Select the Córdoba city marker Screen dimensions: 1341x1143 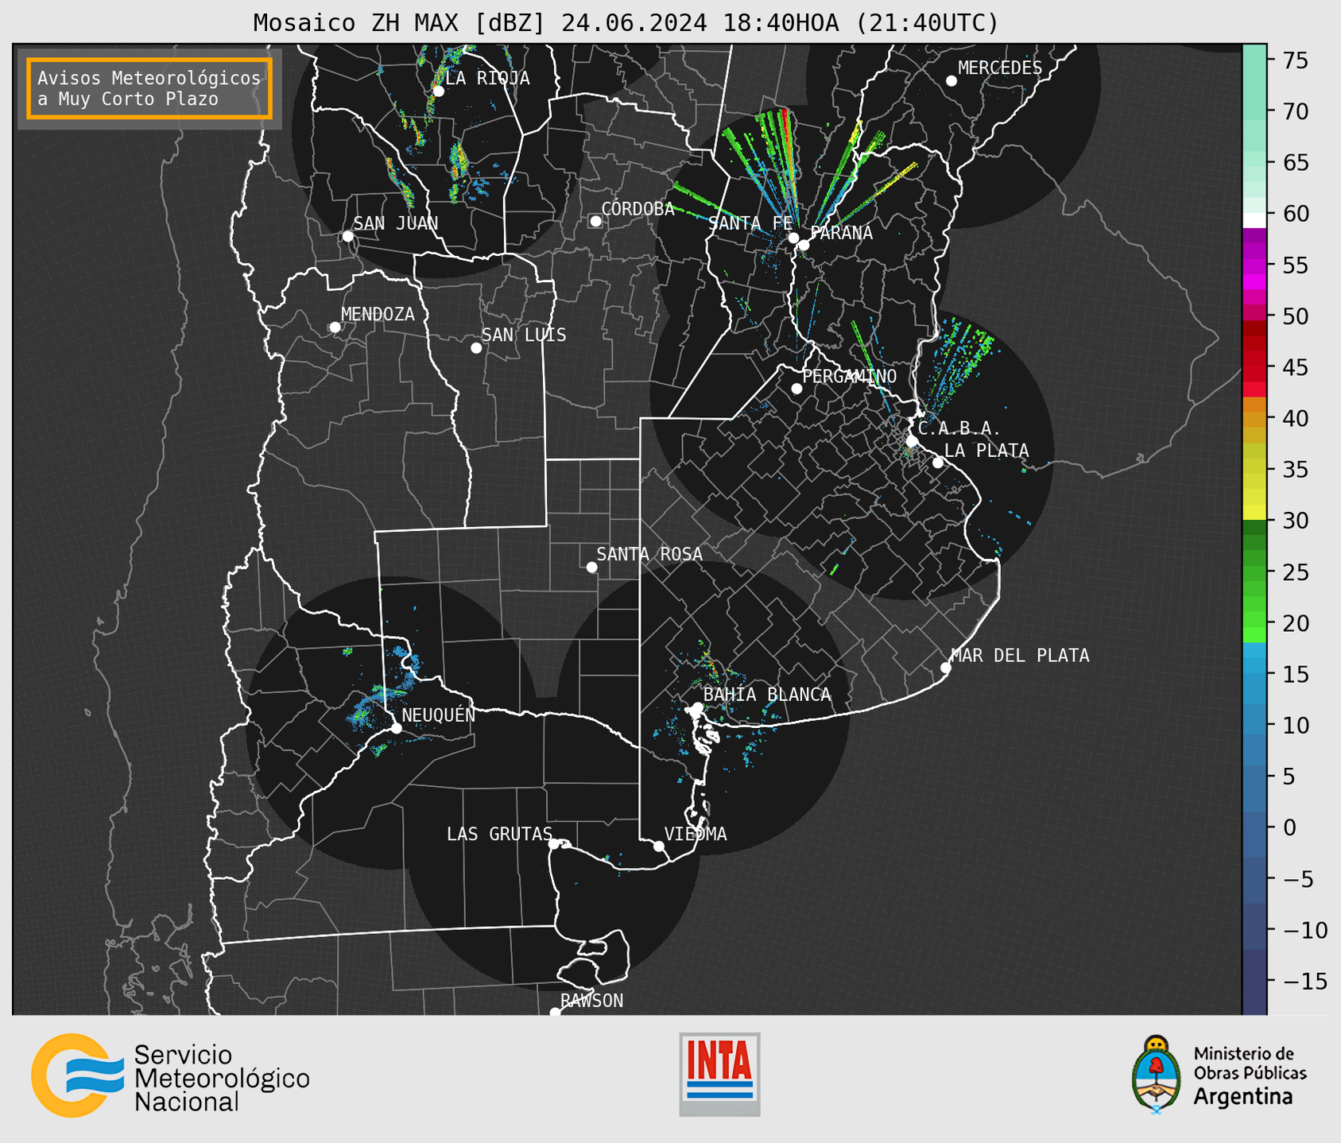point(595,221)
